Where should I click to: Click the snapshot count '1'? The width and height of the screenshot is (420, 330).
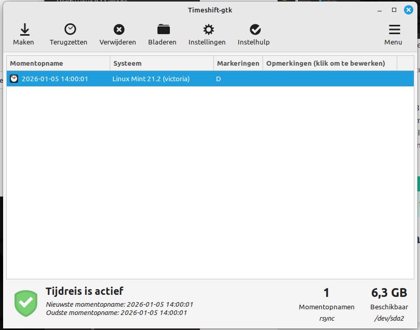coord(326,293)
